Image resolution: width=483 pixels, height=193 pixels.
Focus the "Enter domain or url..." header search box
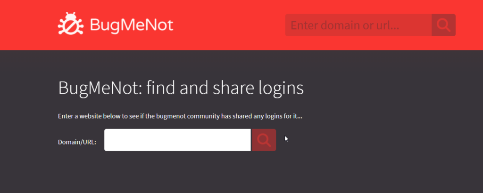point(358,25)
